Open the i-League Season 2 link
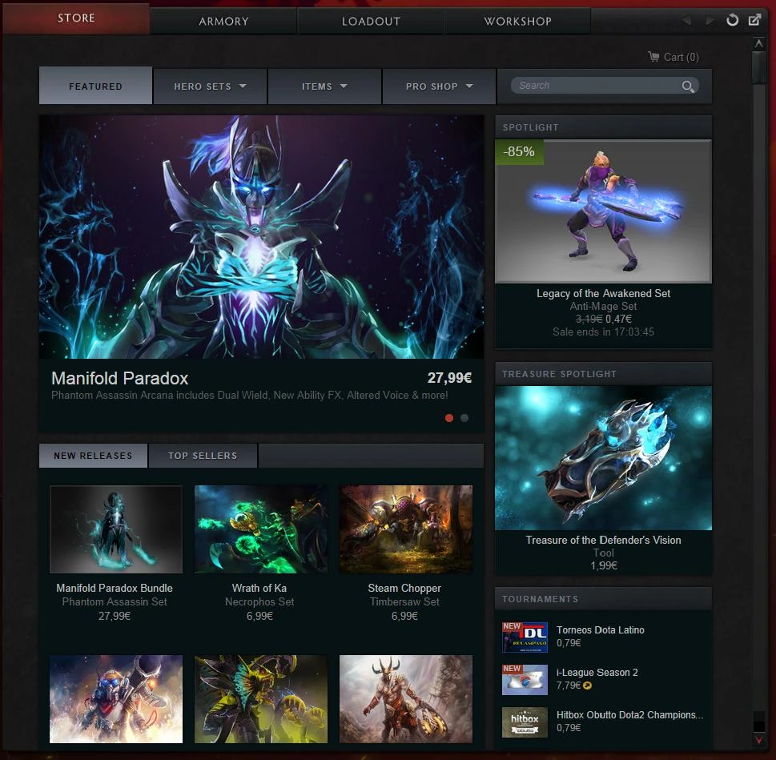This screenshot has width=776, height=760. coord(597,673)
